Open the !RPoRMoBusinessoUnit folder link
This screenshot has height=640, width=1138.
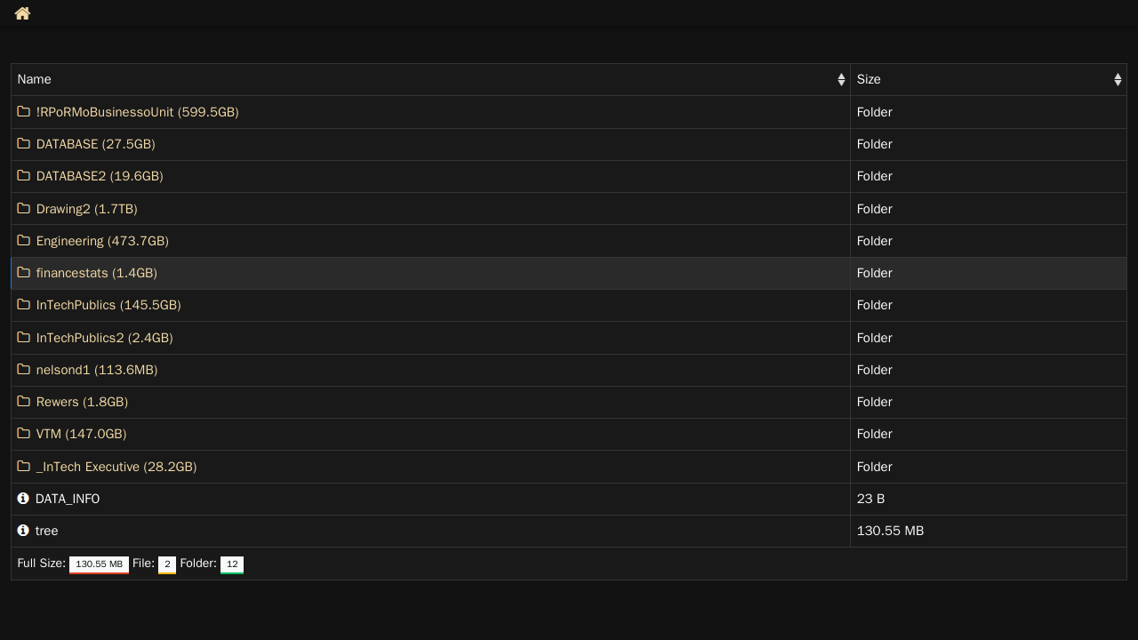pyautogui.click(x=137, y=112)
